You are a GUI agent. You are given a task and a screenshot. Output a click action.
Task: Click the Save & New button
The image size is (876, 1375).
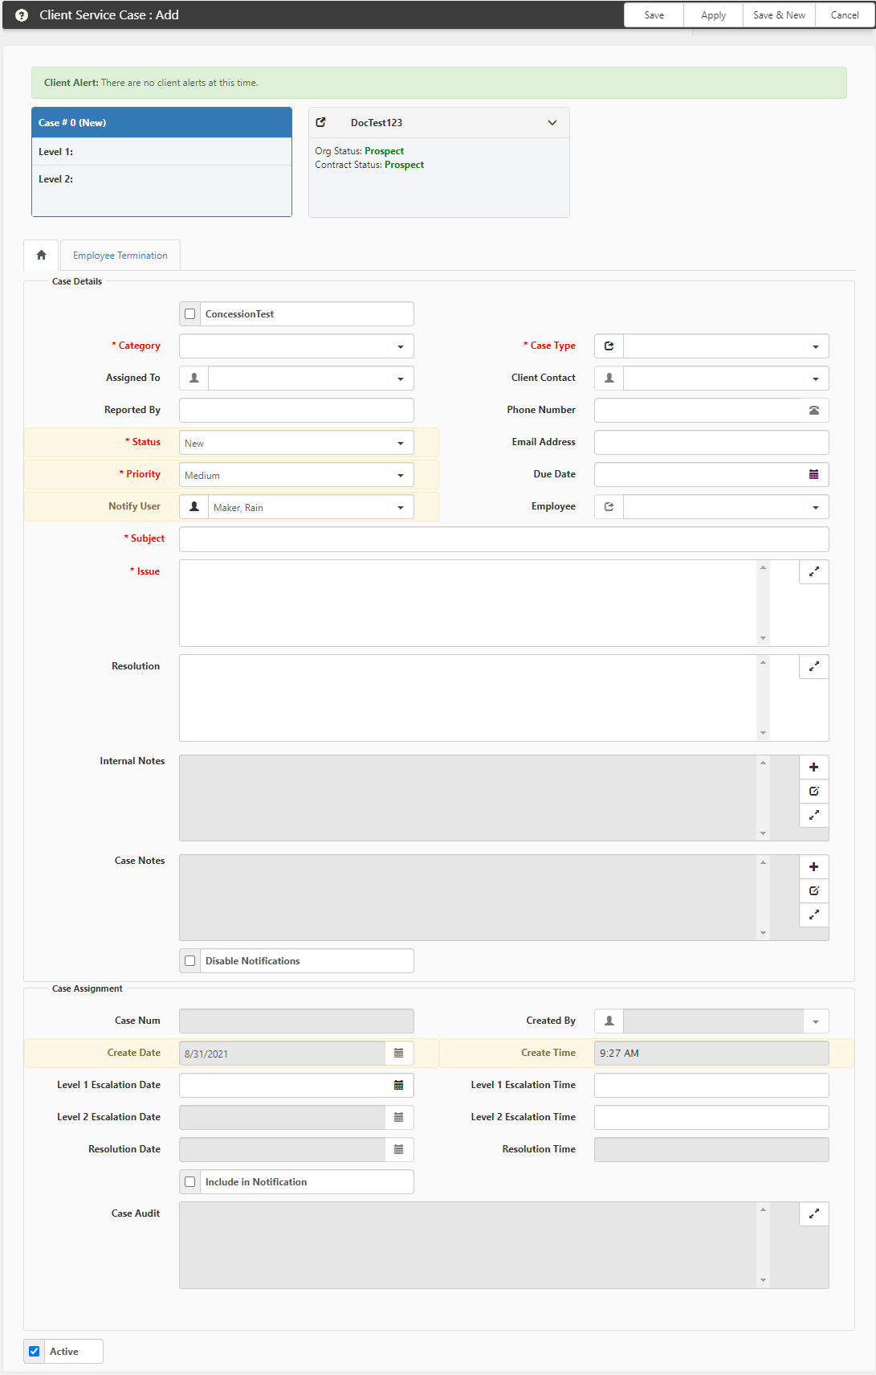click(779, 15)
